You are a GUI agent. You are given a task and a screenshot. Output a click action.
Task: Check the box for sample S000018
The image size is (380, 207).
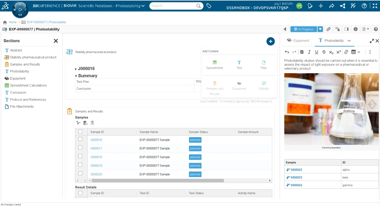[x=80, y=156]
